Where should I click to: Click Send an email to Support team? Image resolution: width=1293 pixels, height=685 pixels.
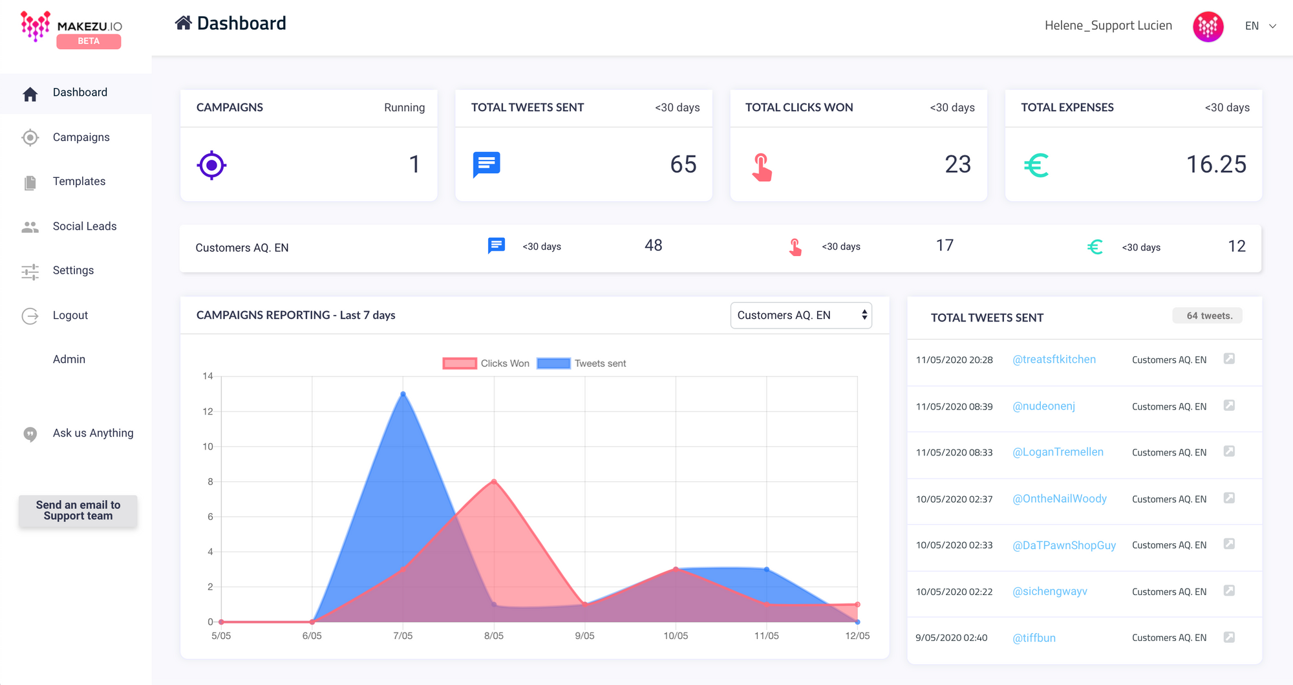pyautogui.click(x=78, y=510)
